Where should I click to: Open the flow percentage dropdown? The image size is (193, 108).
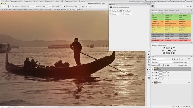[x=61, y=7]
